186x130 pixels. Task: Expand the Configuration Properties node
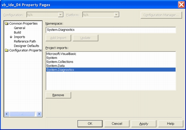26,50
